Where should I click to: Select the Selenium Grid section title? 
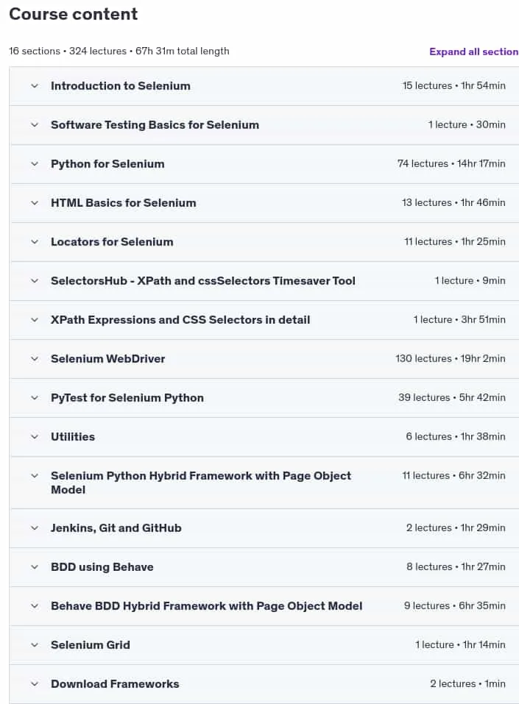[91, 645]
